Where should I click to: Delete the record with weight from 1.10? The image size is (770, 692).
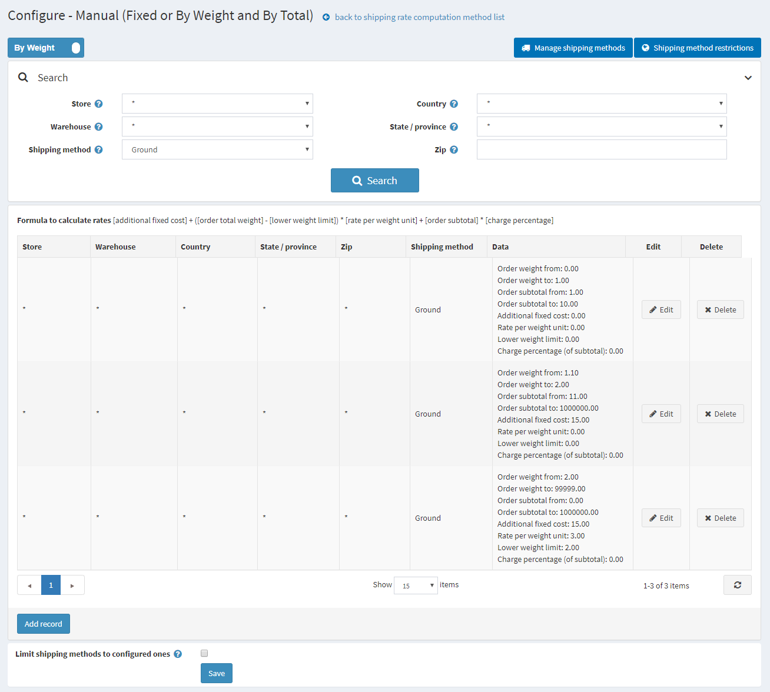coord(720,414)
